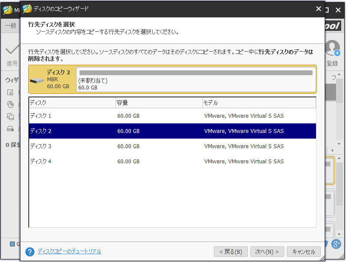
Task: Click the 次へ(N) next button
Action: [267, 252]
